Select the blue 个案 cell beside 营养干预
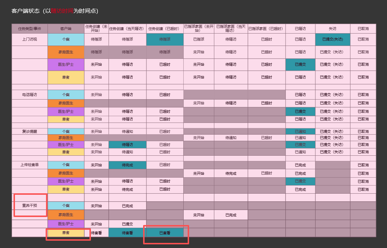The image size is (387, 248). (x=66, y=205)
